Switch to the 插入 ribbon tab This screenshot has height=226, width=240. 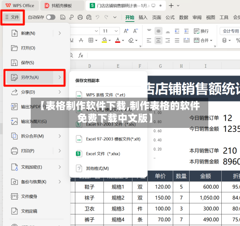click(x=143, y=17)
